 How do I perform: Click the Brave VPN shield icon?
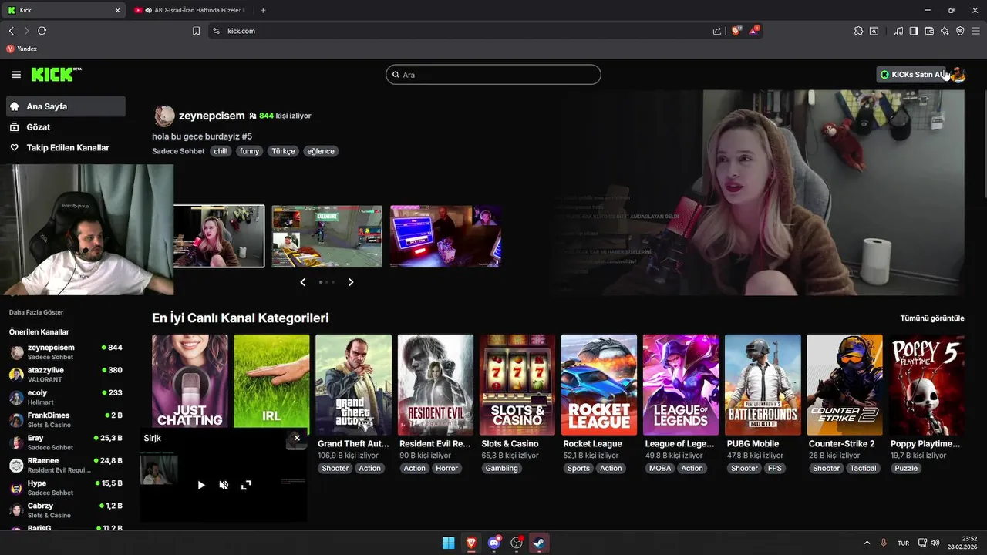point(960,31)
